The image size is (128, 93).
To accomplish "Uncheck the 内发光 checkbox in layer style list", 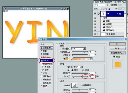I will point(41,61).
